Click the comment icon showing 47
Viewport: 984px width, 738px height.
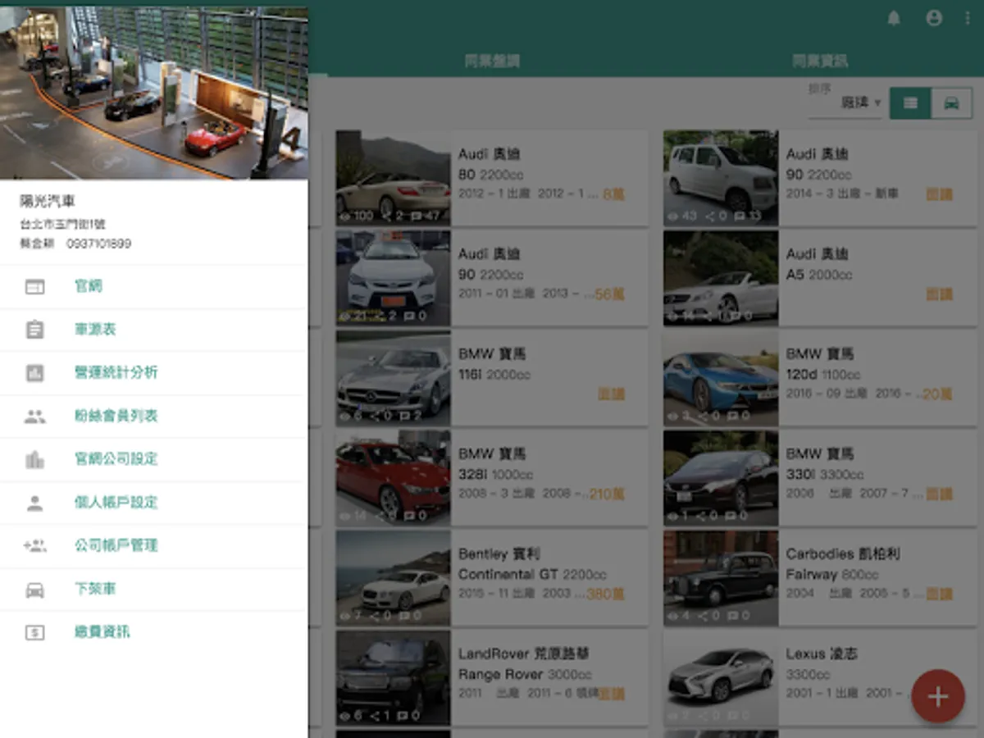point(415,216)
